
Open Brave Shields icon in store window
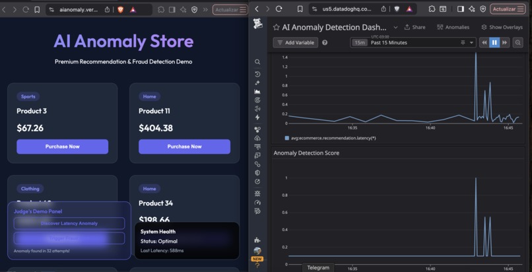click(120, 10)
